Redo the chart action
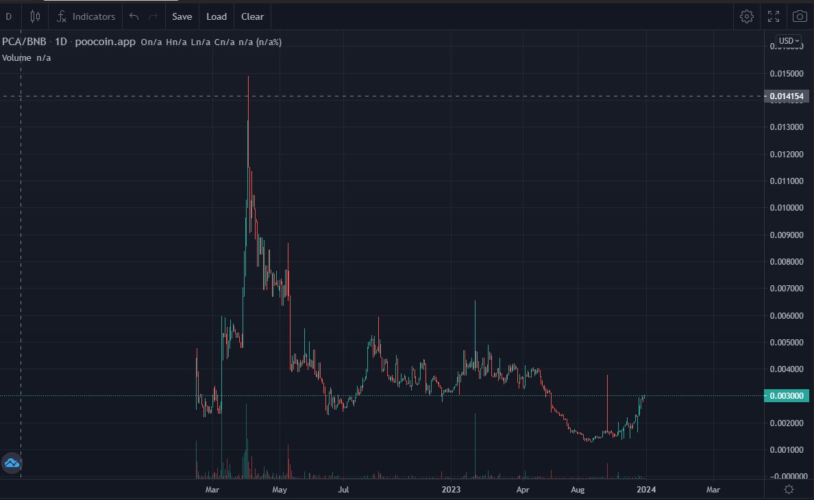This screenshot has width=814, height=500. (x=152, y=16)
